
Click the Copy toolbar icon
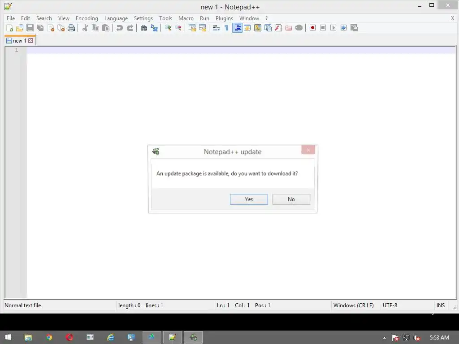click(95, 28)
